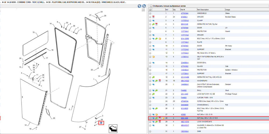Screen dimensions: 269x134
Task: Open part number 825-5148 link
Action: [x=185, y=24]
